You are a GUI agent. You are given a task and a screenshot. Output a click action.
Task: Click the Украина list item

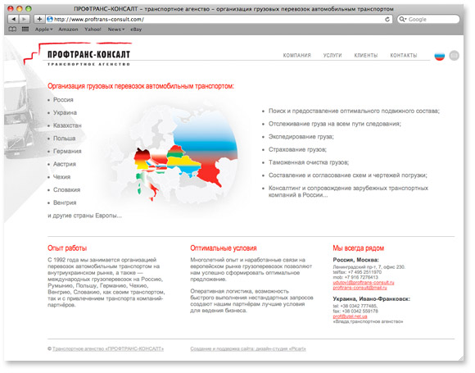[65, 112]
